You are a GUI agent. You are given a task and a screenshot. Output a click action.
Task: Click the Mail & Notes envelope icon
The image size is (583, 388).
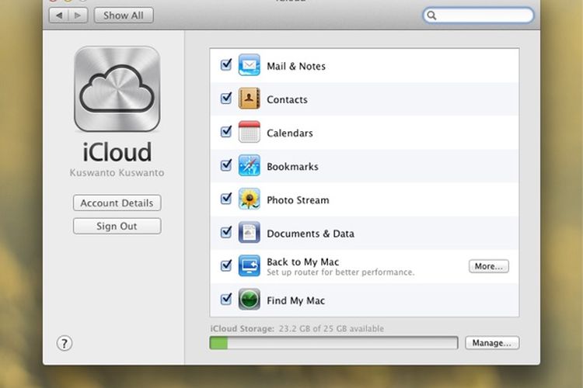[249, 65]
